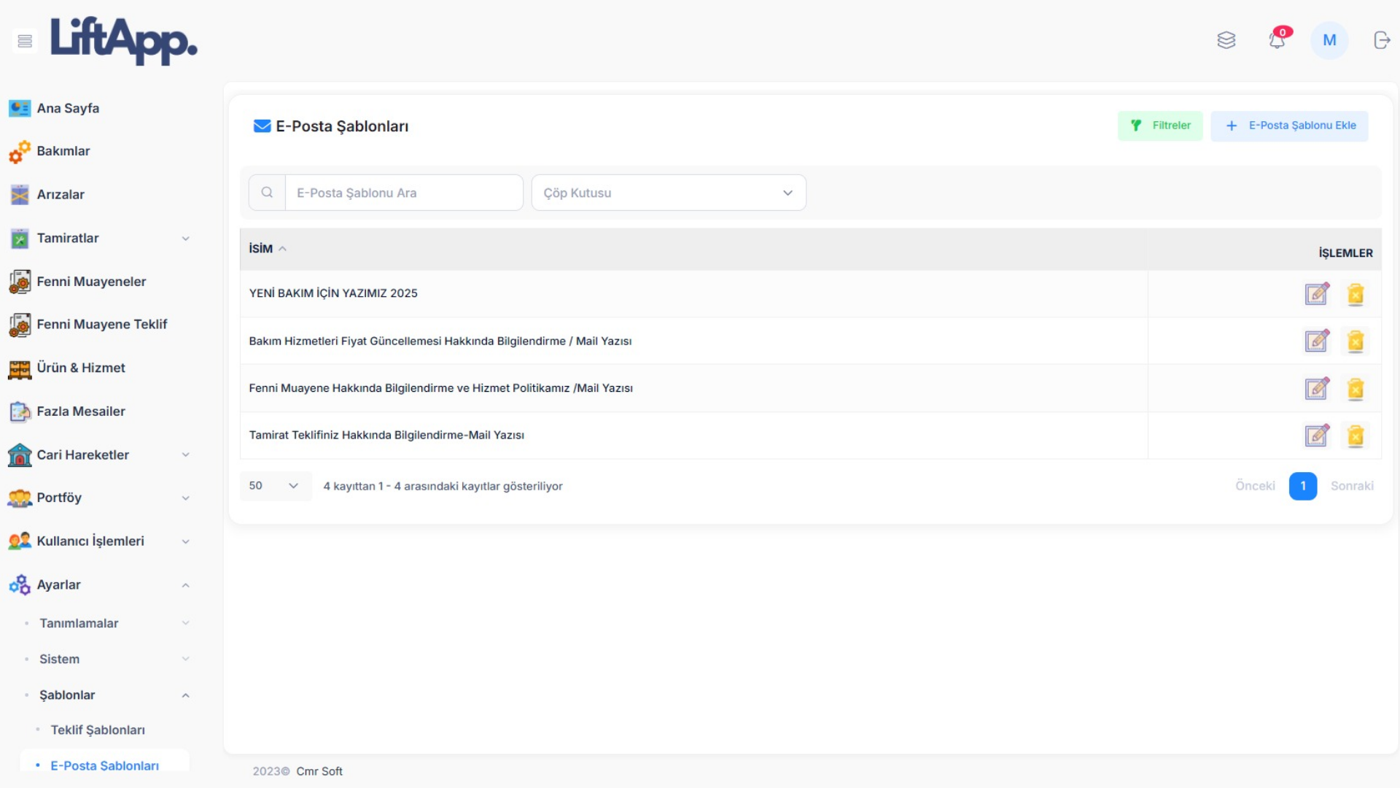Click the Filtreler button
Screen dimensions: 1400x788
(x=1160, y=125)
